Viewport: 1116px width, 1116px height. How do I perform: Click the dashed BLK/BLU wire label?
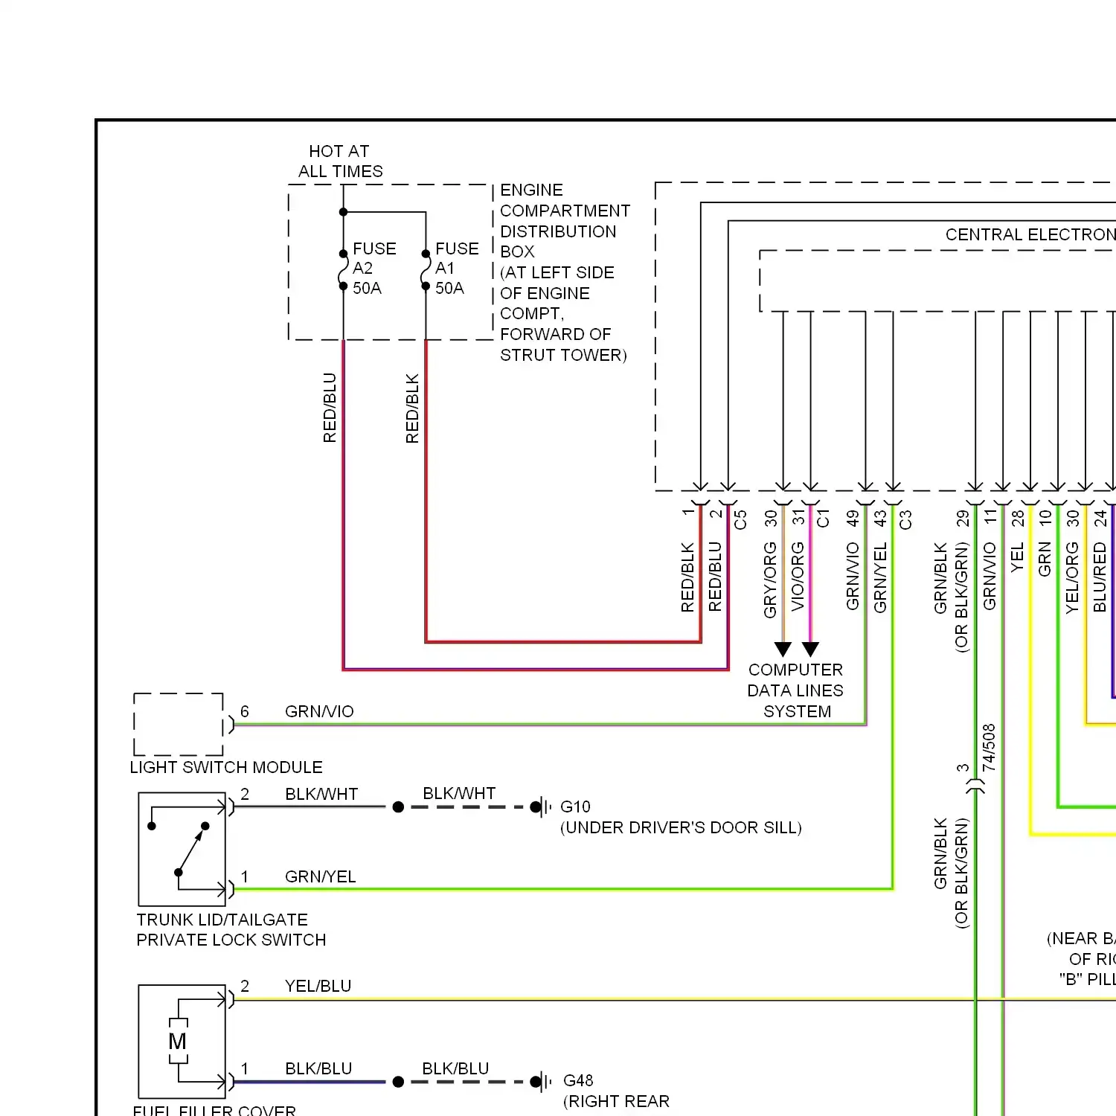point(455,1068)
